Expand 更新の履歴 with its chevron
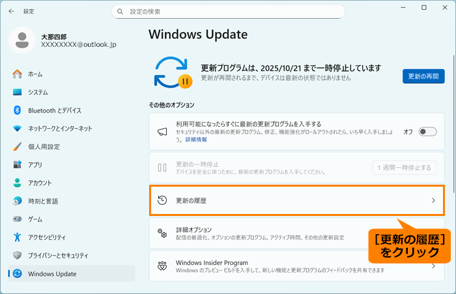This screenshot has height=294, width=456. [x=433, y=200]
